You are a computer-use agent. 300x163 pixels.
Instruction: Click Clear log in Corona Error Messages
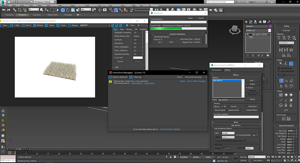[135, 77]
